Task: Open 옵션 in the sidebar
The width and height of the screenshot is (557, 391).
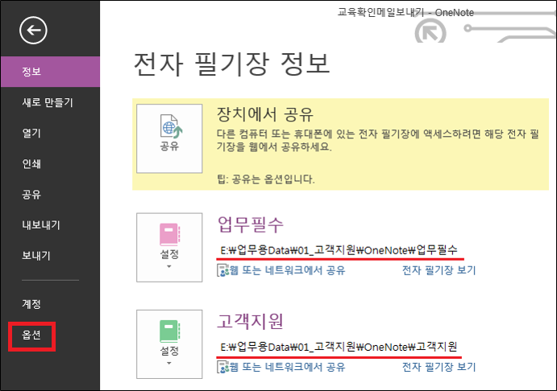Action: click(x=31, y=335)
